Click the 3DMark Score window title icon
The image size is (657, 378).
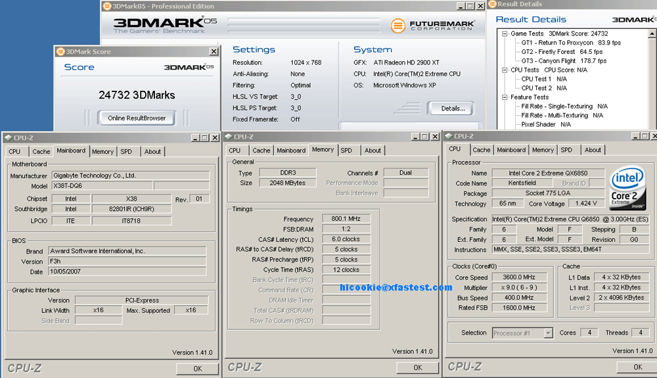click(x=60, y=51)
